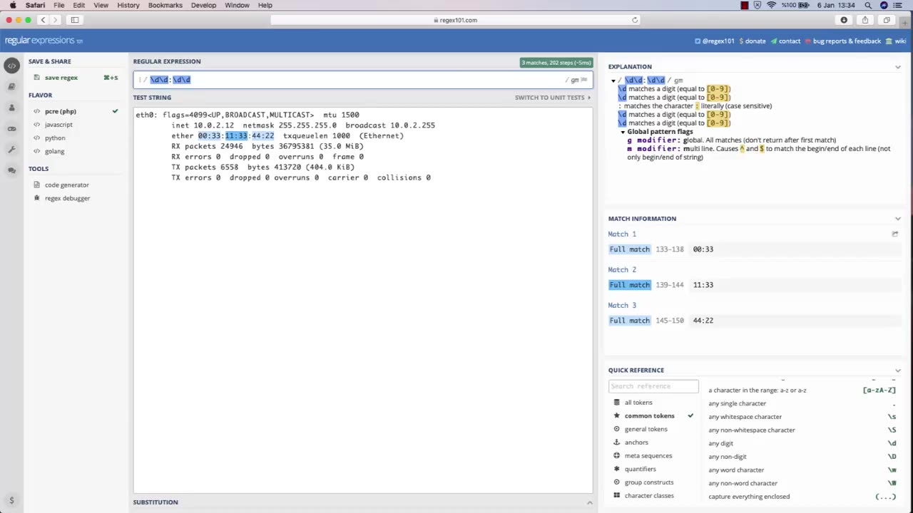Screen dimensions: 913x513
Task: Open @regex101 Twitter link
Action: pos(715,41)
